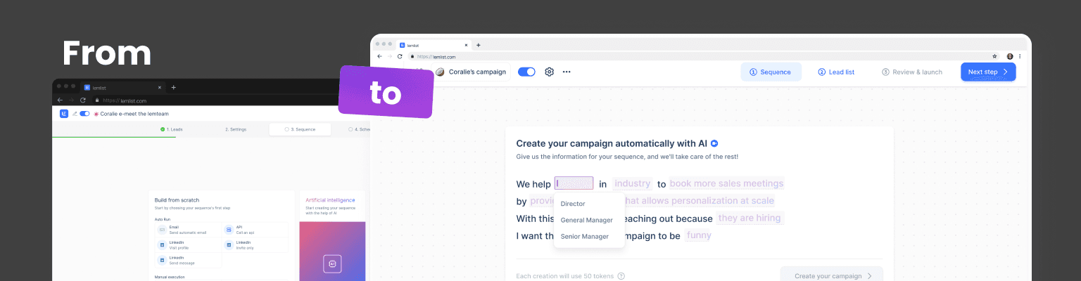Screen dimensions: 1081x281
Task: Open the 'they are hiring' field
Action: point(750,218)
